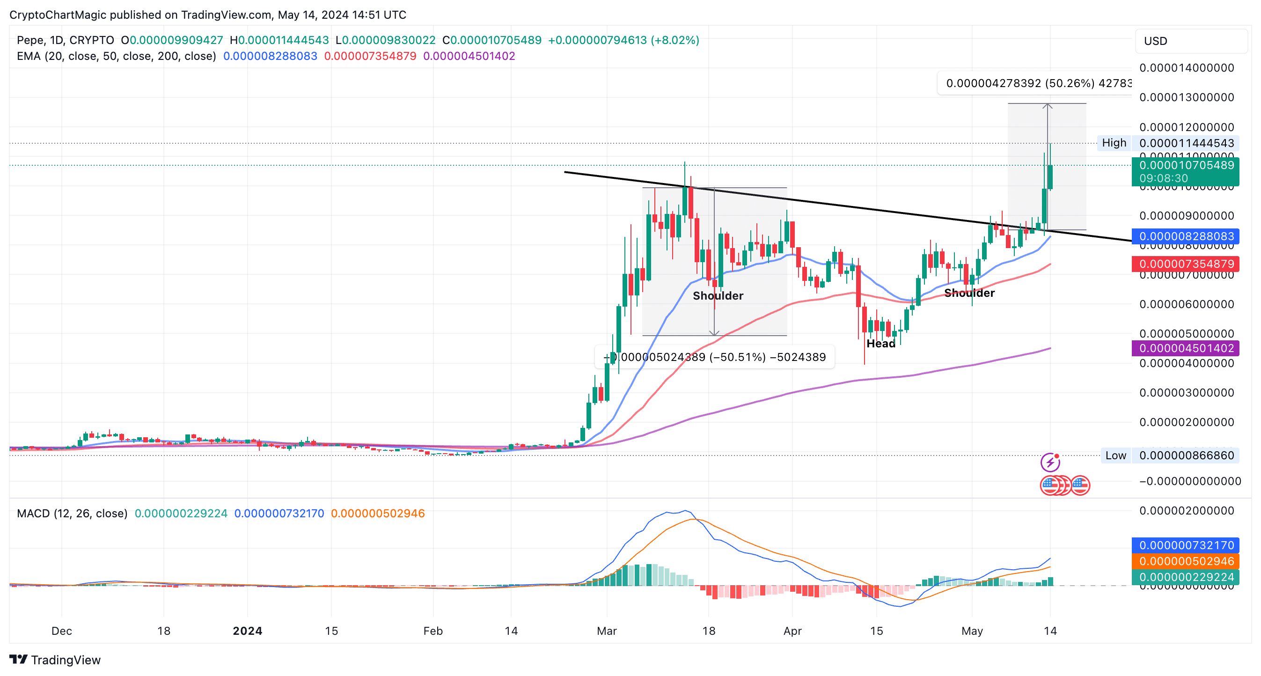Screen dimensions: 1261x676
Task: Click the Apr label on time axis
Action: click(x=792, y=631)
